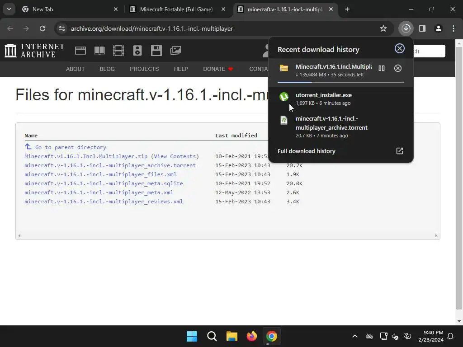Image resolution: width=463 pixels, height=347 pixels.
Task: Open the Software floppy disk icon
Action: pos(156,51)
